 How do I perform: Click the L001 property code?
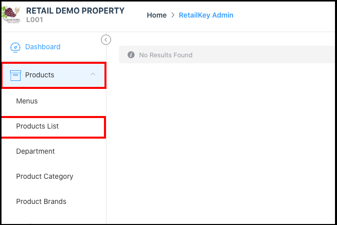pyautogui.click(x=34, y=20)
